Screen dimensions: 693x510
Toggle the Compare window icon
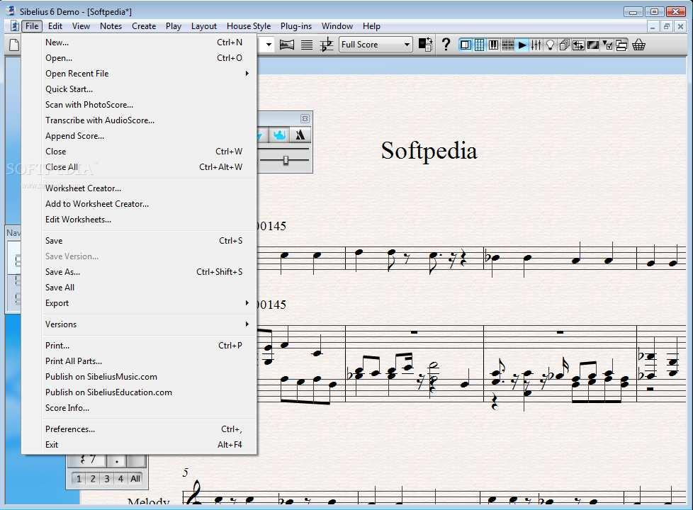point(578,45)
